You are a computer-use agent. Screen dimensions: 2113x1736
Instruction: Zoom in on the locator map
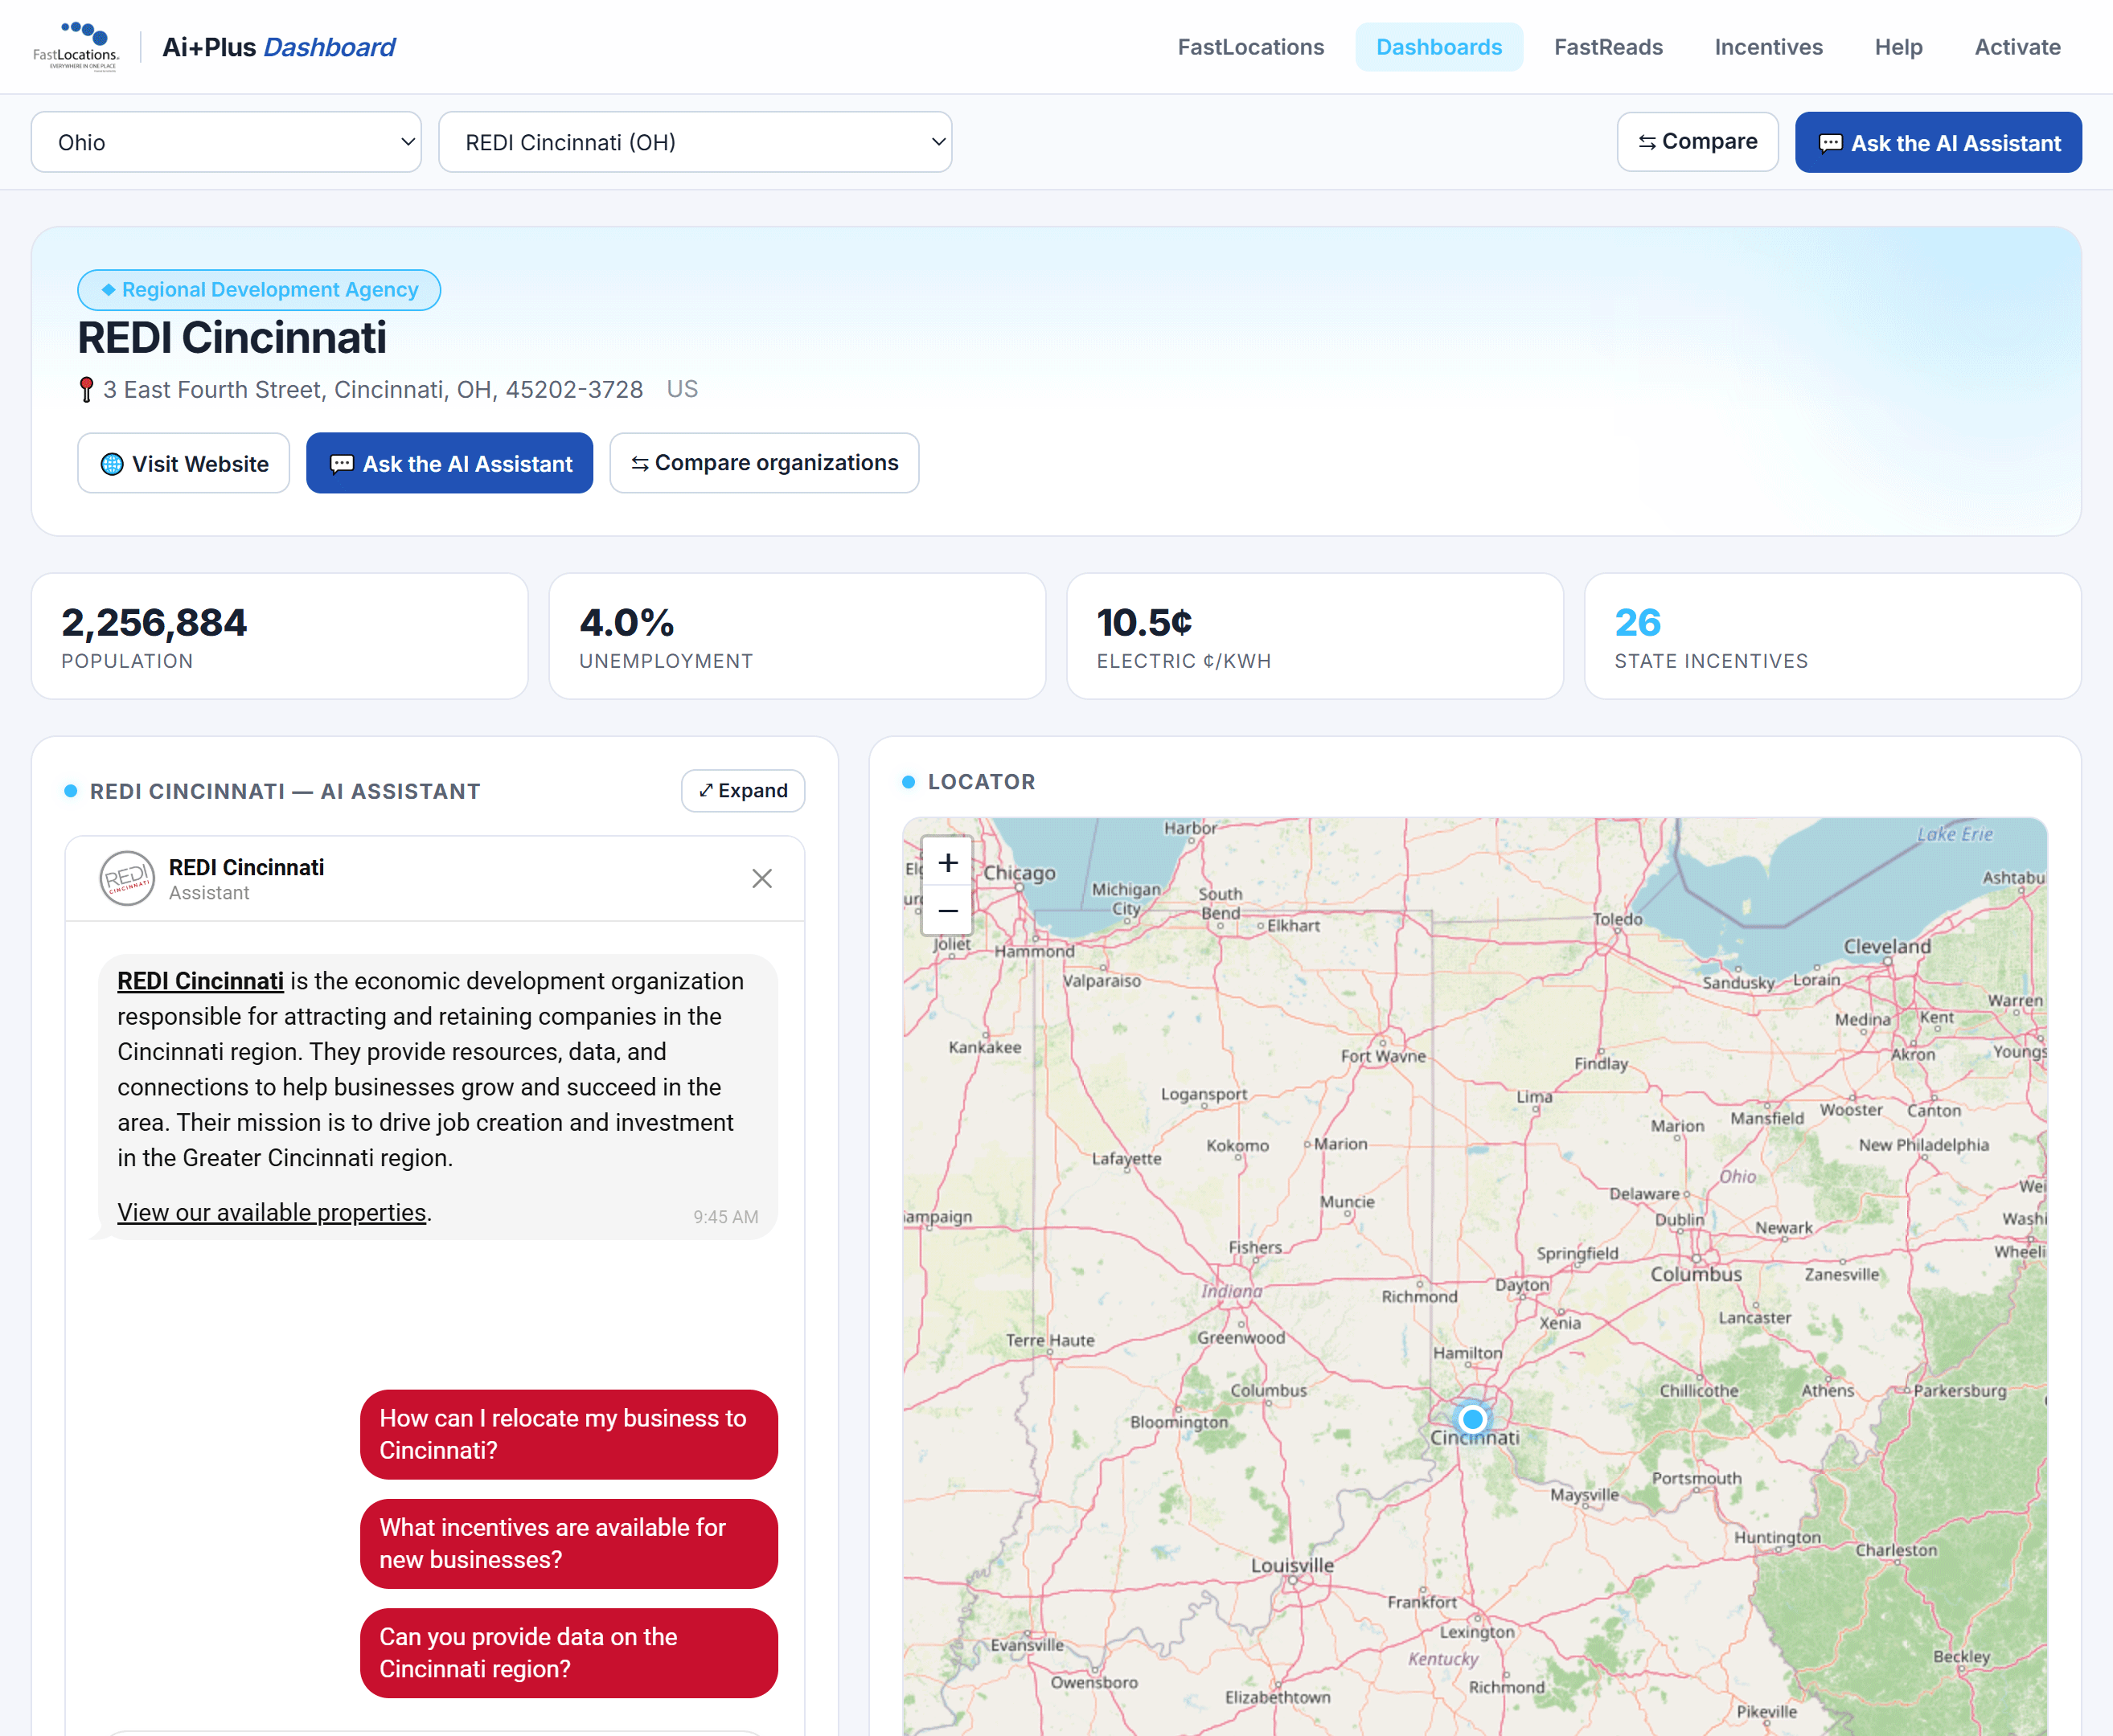click(x=947, y=862)
